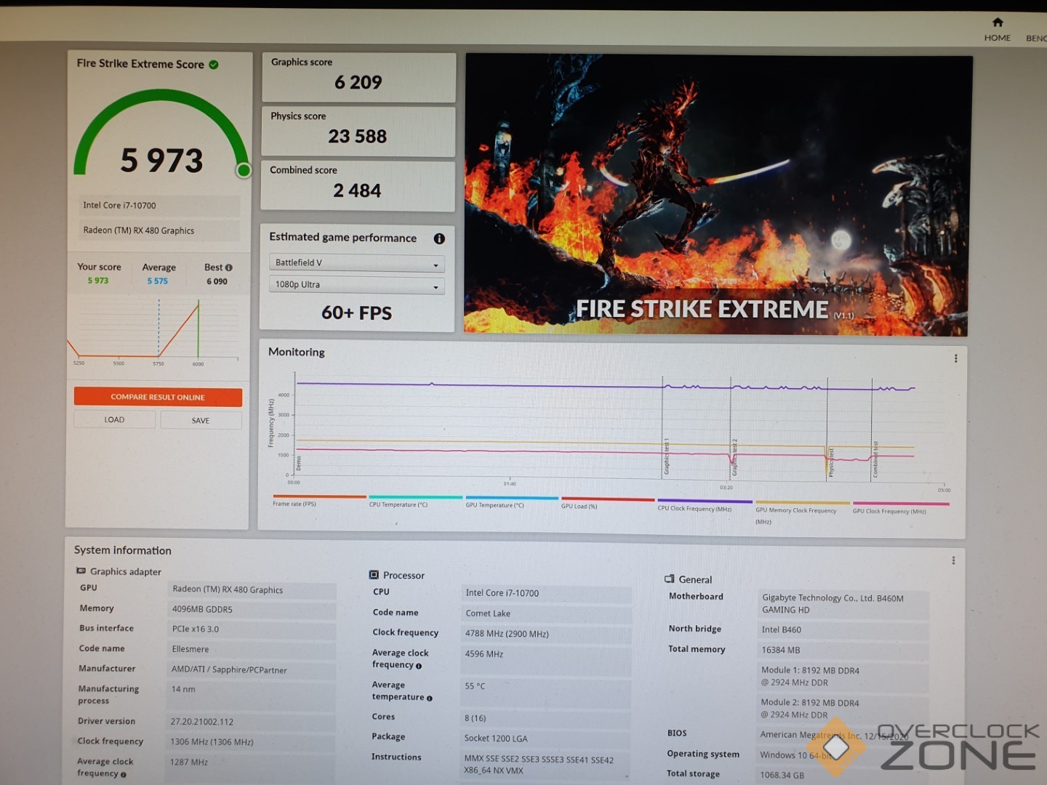Click info icon beside Processor Average clock frequency

[x=418, y=666]
